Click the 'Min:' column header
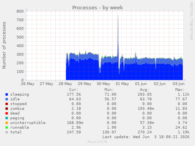This screenshot has width=195, height=146. (x=109, y=90)
